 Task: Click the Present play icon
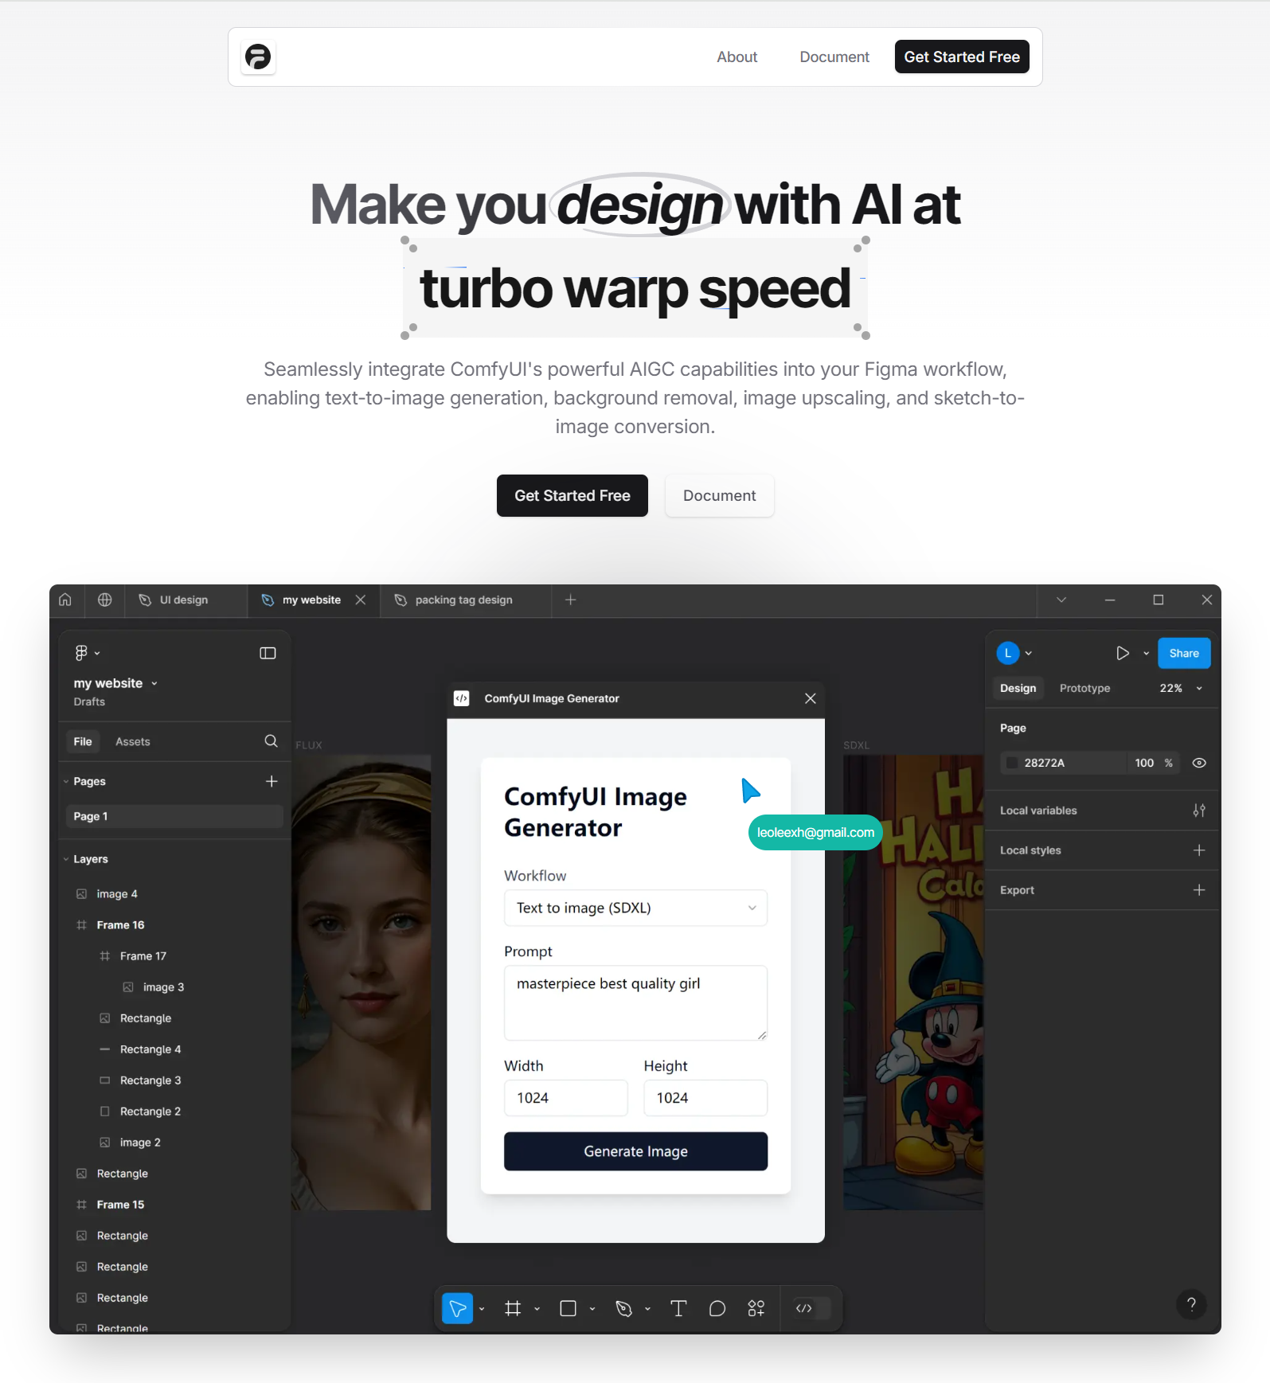click(1123, 653)
